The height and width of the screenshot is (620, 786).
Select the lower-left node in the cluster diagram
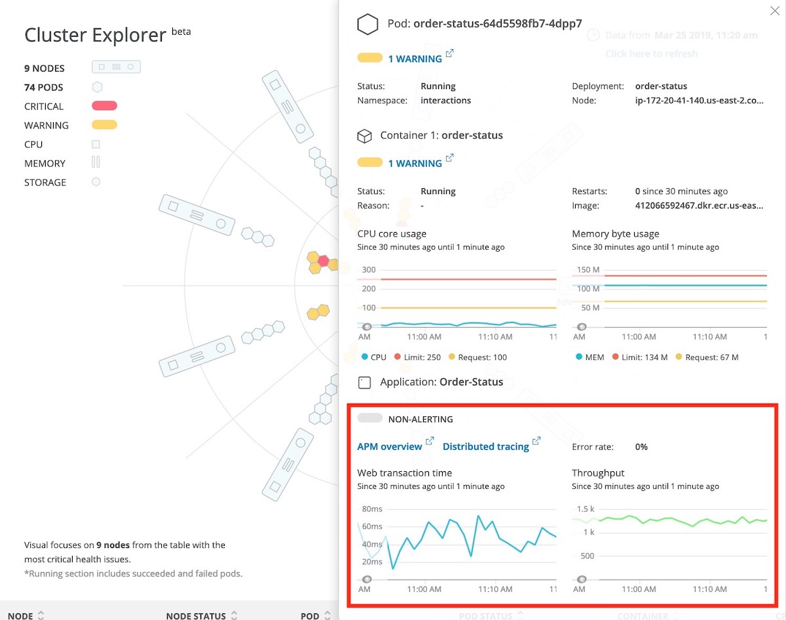tap(196, 357)
